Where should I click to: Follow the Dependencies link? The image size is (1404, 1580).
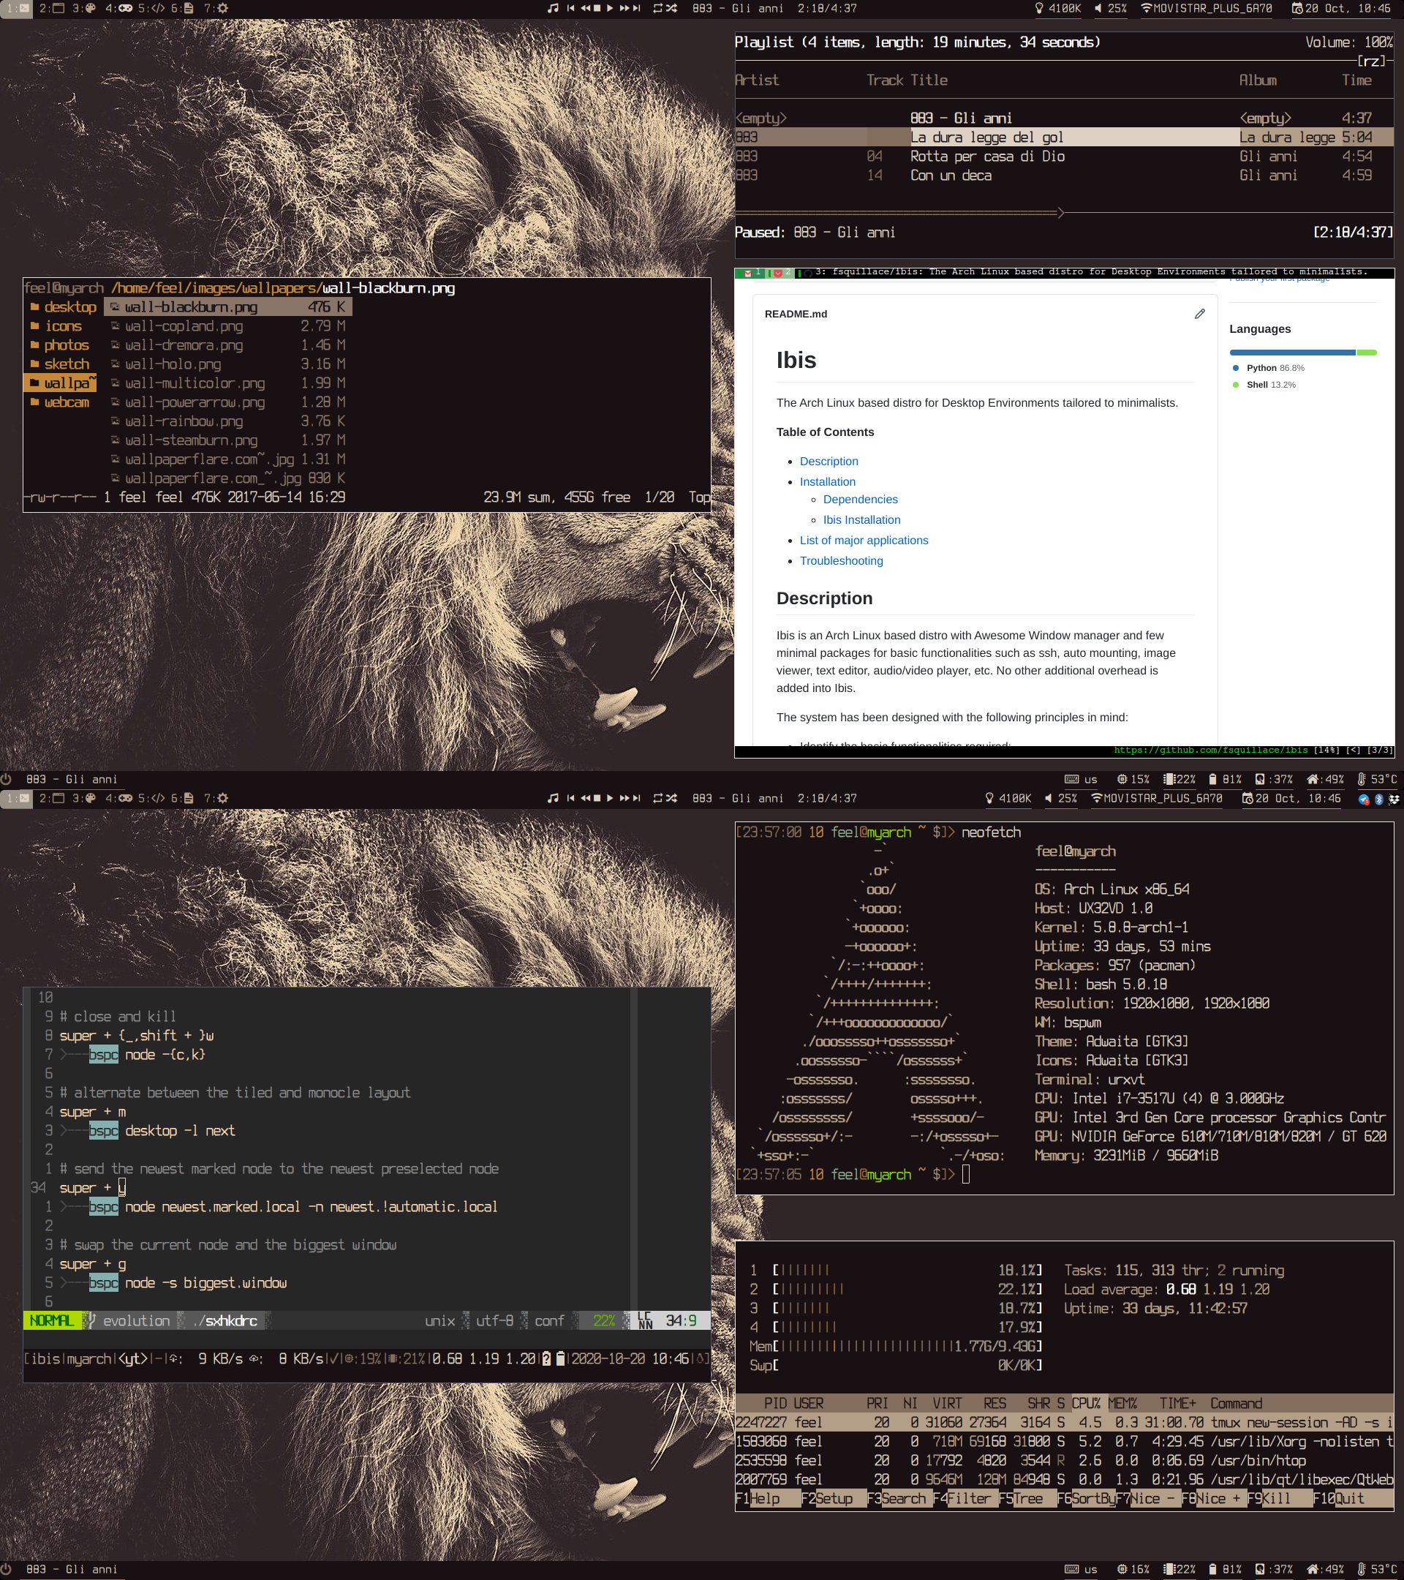860,500
